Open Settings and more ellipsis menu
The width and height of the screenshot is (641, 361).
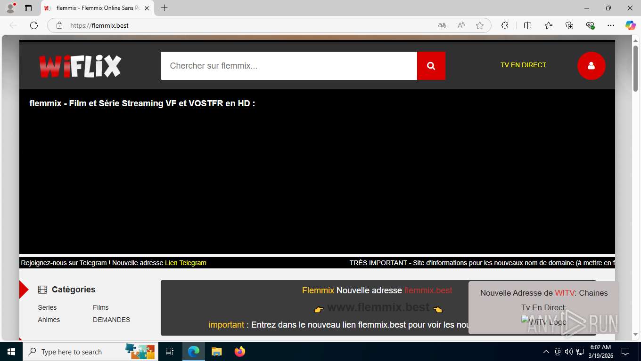point(611,25)
